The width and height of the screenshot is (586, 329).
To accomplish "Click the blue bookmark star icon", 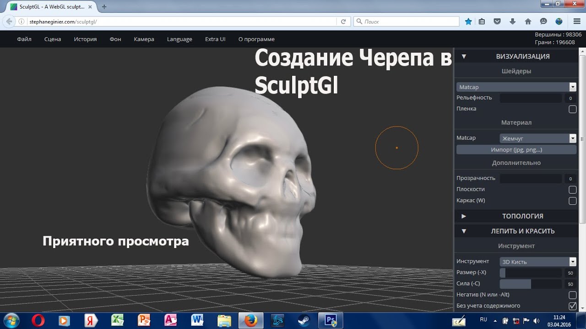I will [x=468, y=21].
